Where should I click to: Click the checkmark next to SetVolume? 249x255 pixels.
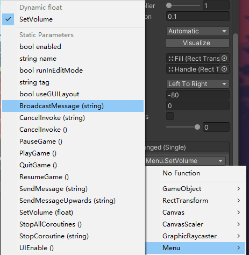(8, 19)
